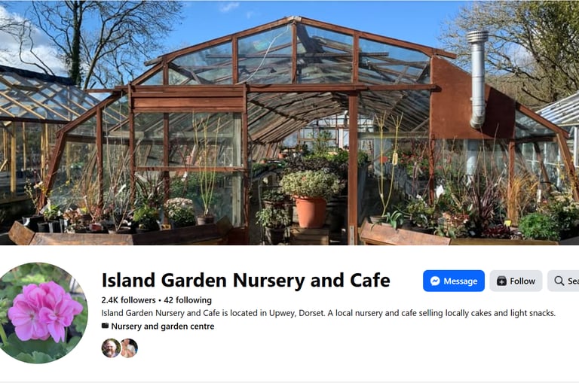
Task: Click the terracotta pot in cover photo
Action: pyautogui.click(x=311, y=211)
